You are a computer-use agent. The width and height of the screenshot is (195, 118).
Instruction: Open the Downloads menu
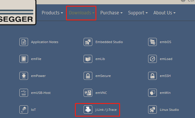82,13
